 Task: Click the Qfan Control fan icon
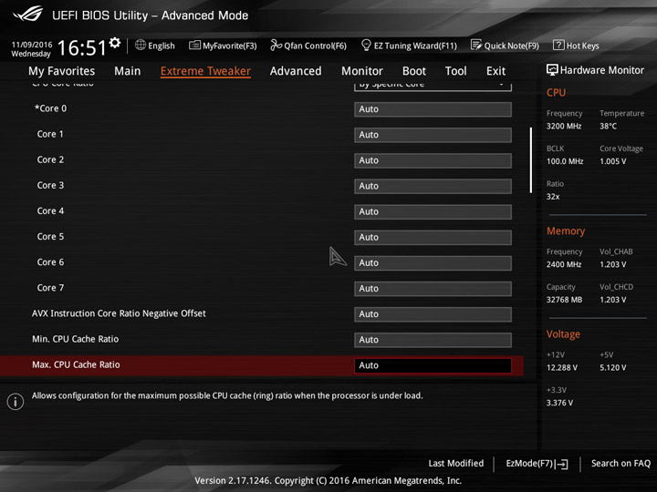point(276,45)
